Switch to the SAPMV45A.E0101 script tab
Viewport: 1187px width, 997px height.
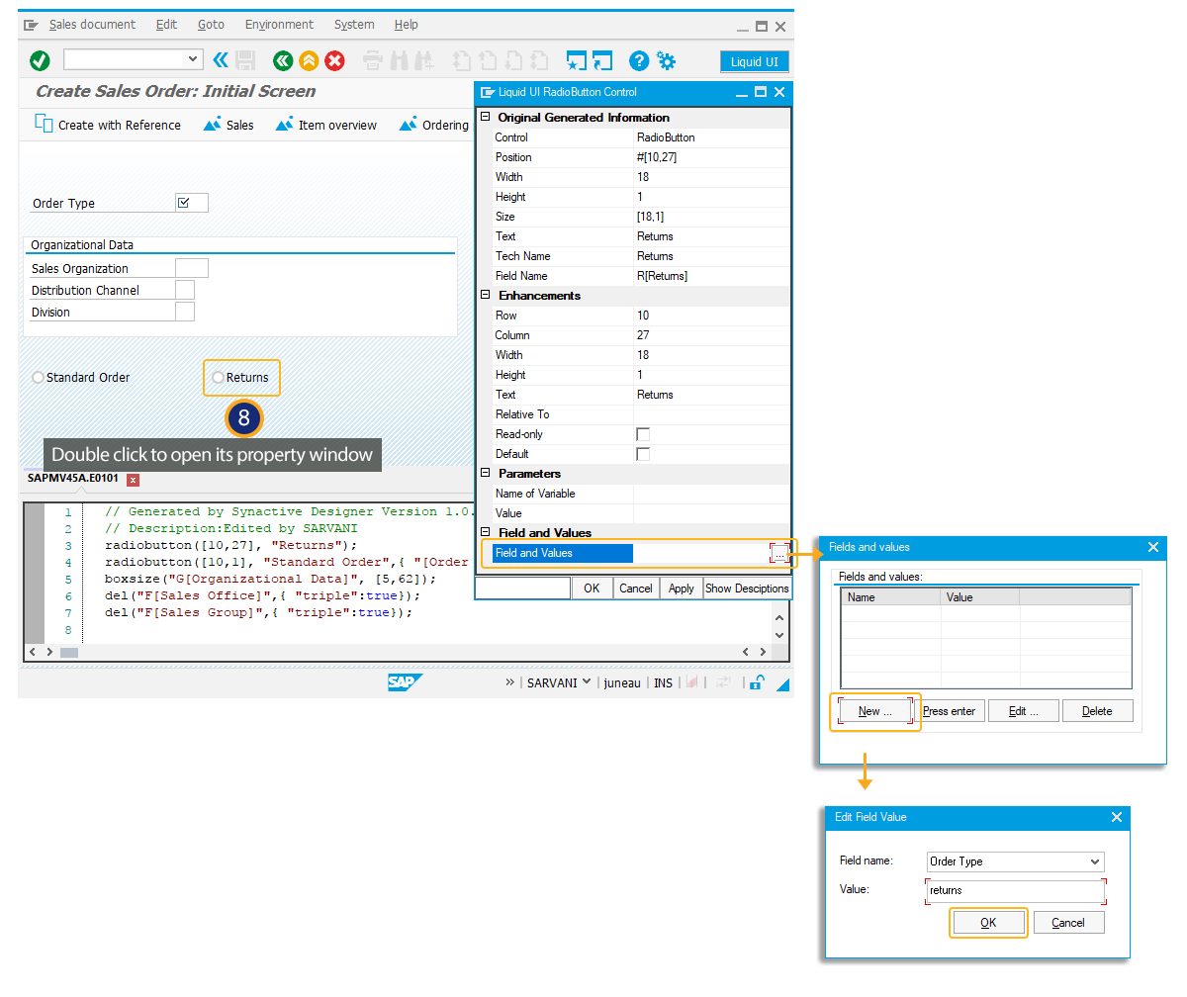tap(73, 480)
